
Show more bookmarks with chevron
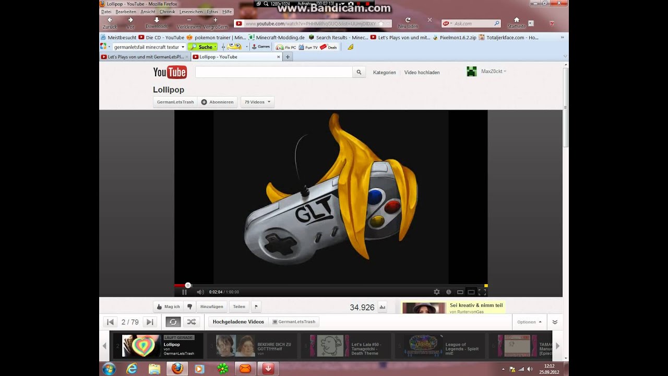[562, 38]
